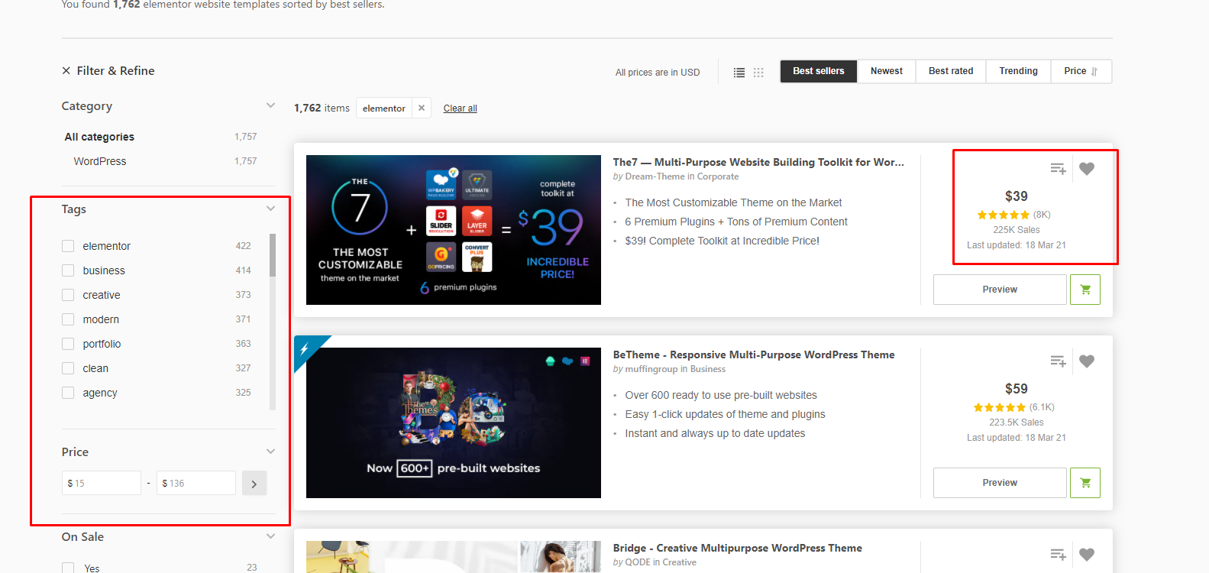Switch to grid view layout icon
The height and width of the screenshot is (573, 1209).
point(758,73)
